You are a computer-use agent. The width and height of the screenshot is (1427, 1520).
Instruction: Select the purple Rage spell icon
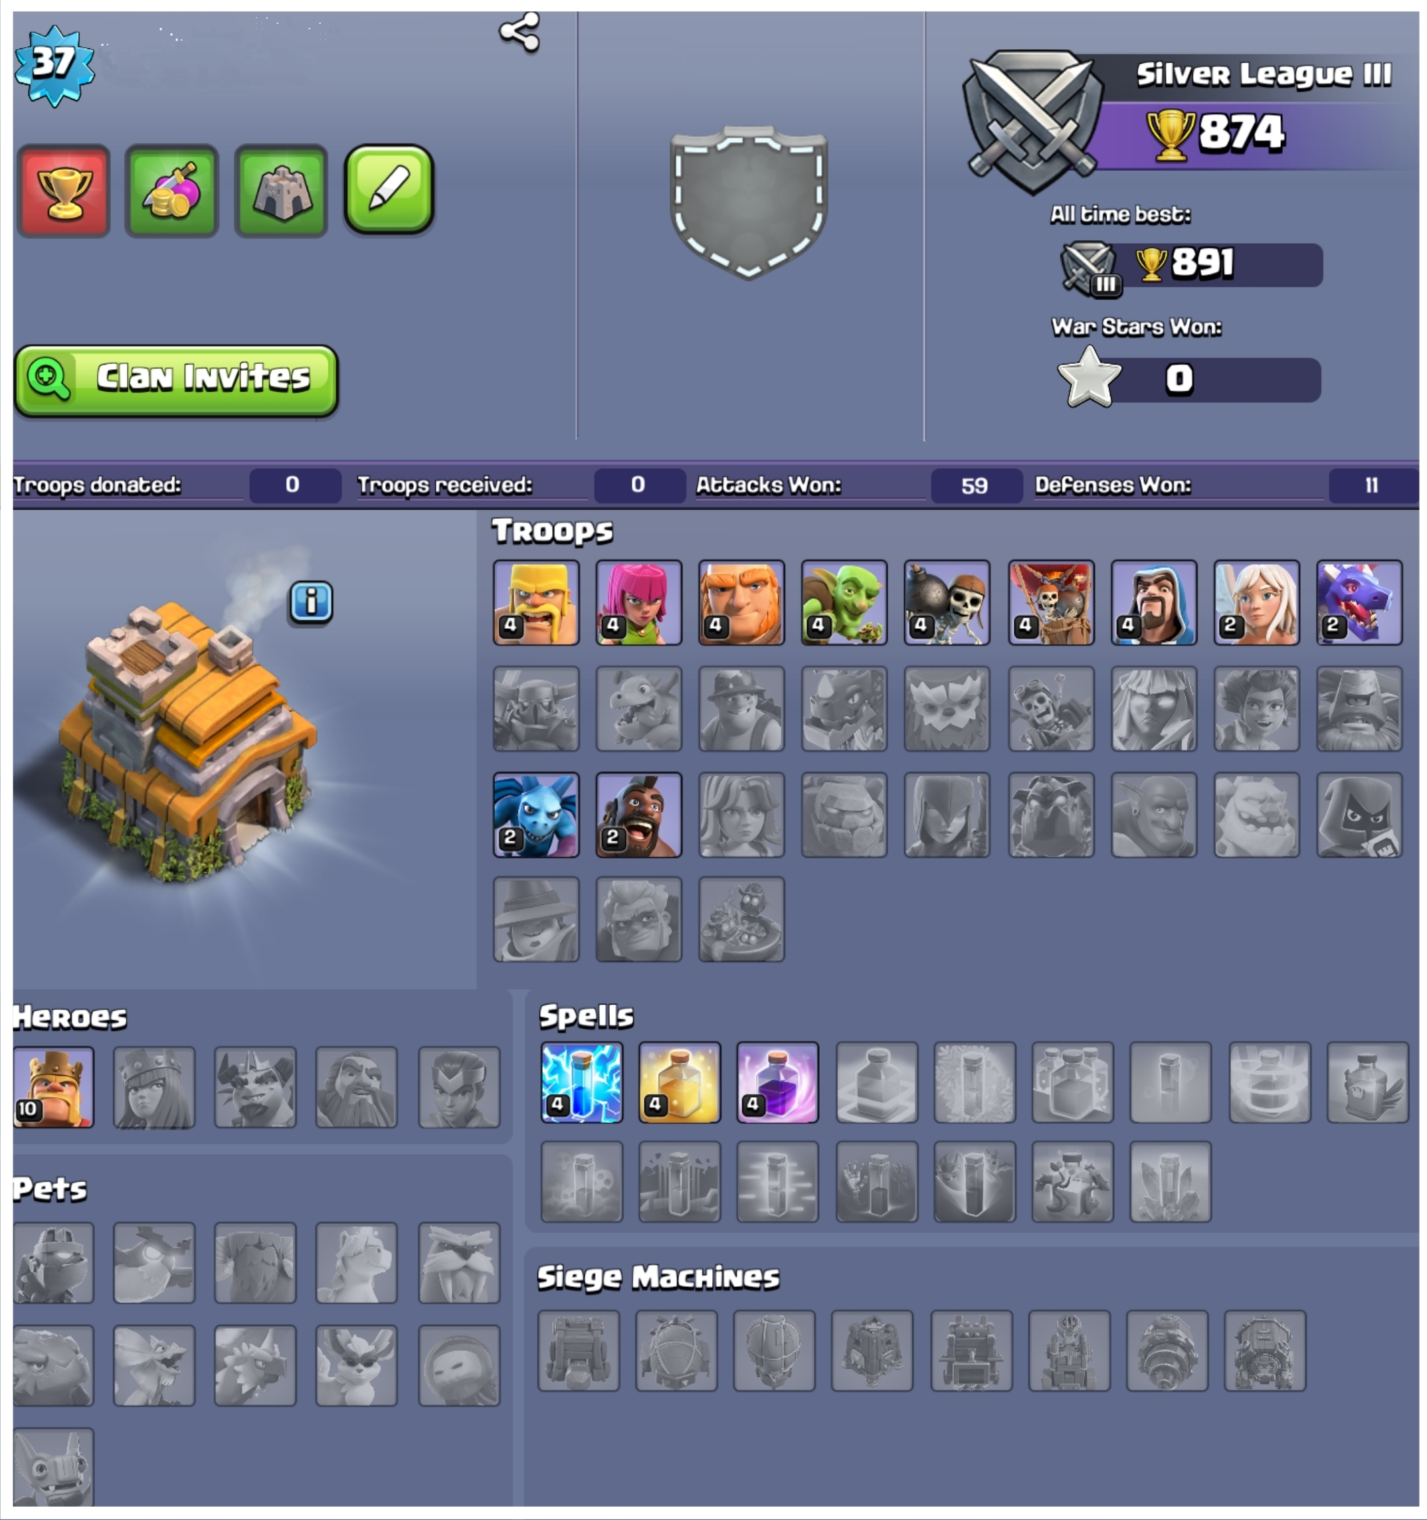[778, 1082]
